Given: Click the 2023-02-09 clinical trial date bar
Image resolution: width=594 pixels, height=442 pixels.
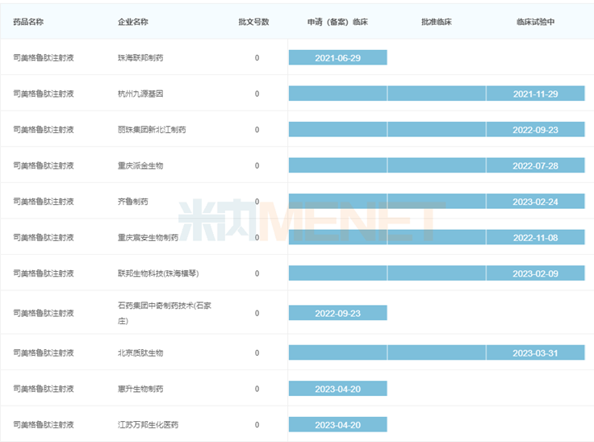Looking at the screenshot, I should (x=535, y=273).
